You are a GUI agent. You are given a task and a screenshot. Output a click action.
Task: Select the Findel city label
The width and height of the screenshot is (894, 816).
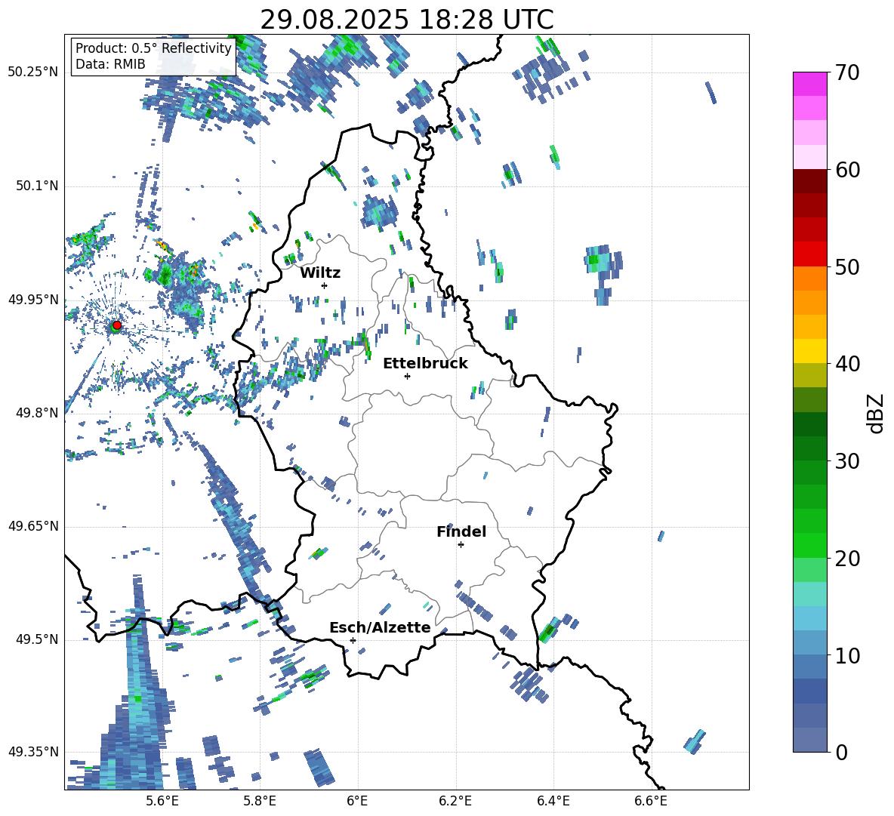(461, 531)
